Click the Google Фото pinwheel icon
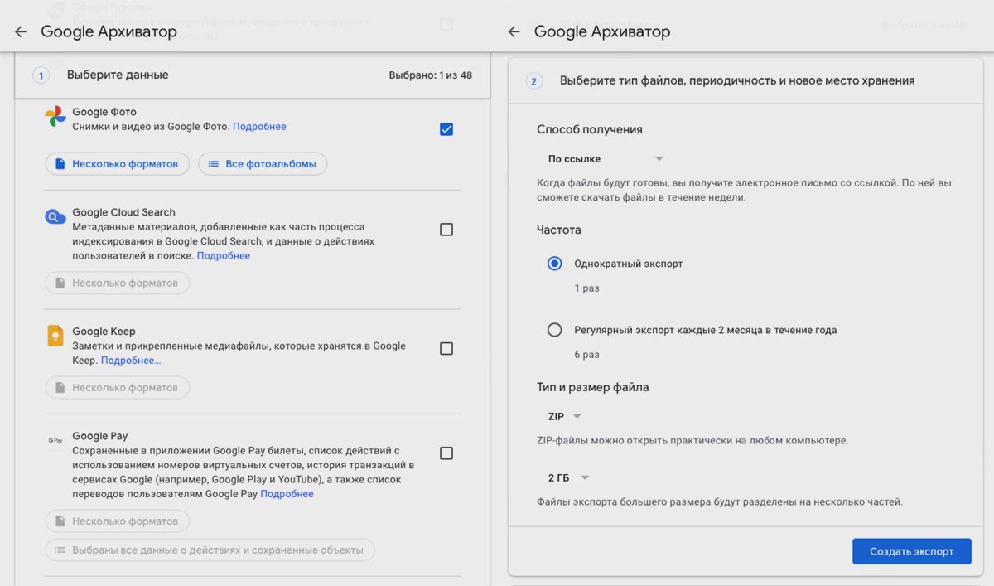994x586 pixels. click(55, 117)
